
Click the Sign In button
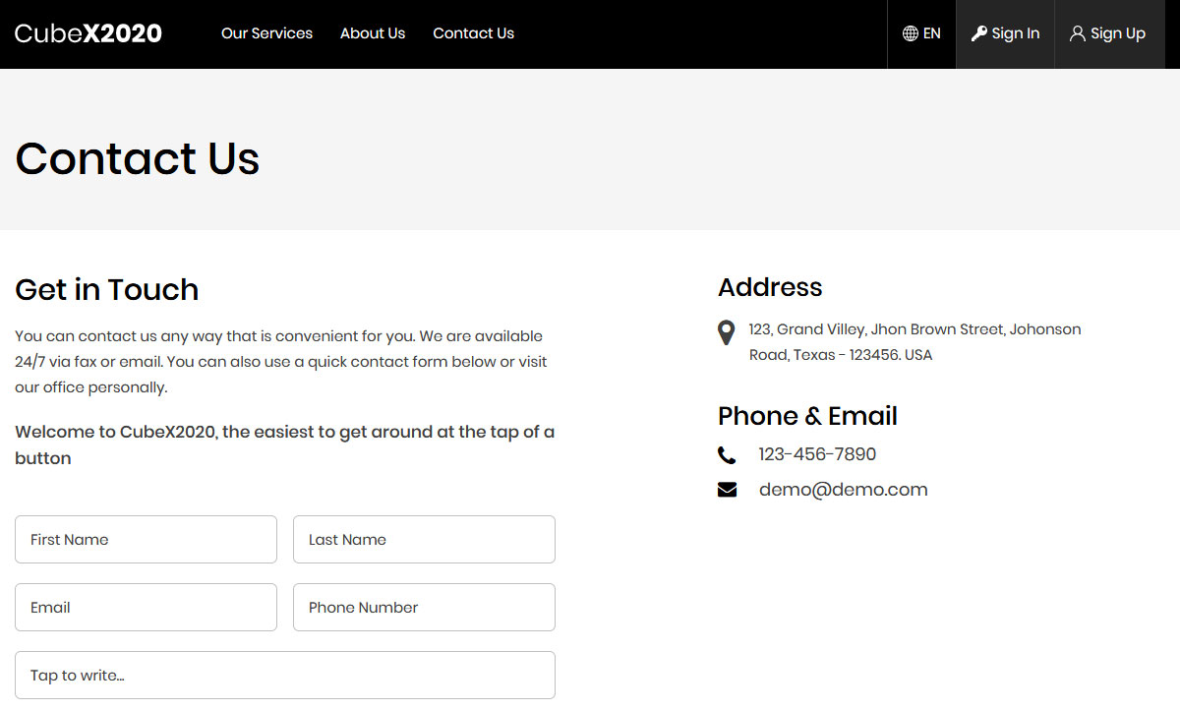coord(1005,33)
